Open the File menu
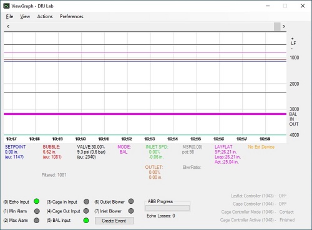This screenshot has width=312, height=230. [x=9, y=16]
